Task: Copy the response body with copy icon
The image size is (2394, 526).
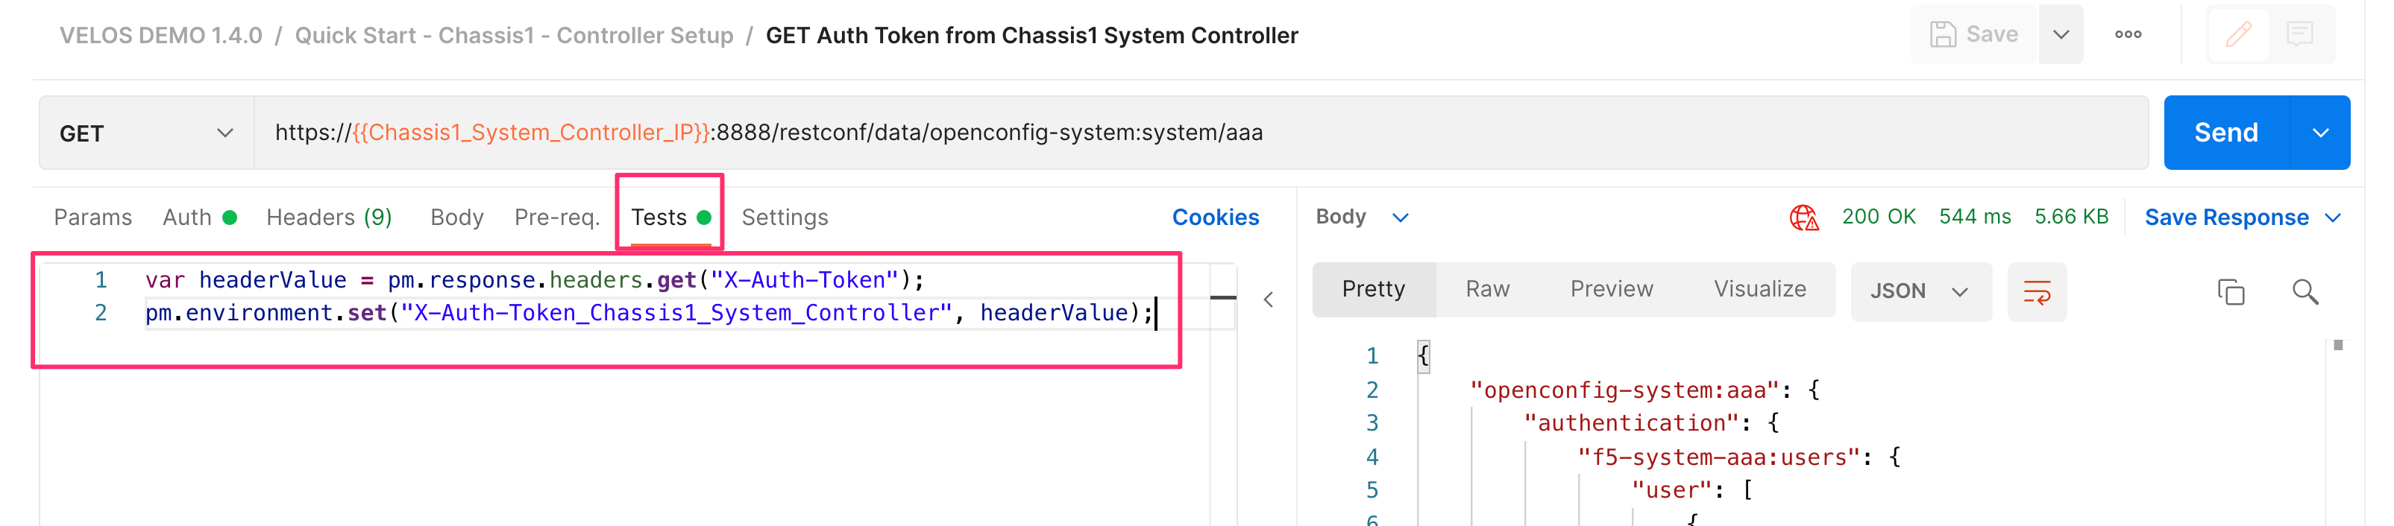Action: pyautogui.click(x=2231, y=292)
